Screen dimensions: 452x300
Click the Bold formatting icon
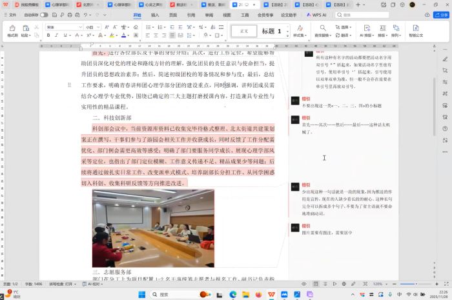click(x=48, y=35)
